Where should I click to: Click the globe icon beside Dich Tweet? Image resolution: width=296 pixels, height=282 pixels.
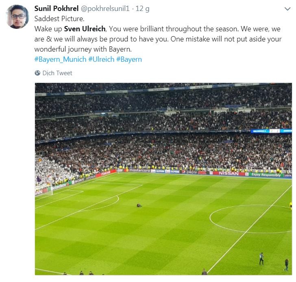click(37, 73)
